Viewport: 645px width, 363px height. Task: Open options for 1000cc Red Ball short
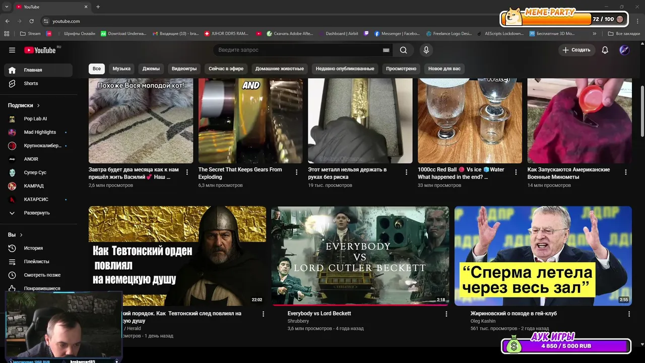point(516,172)
